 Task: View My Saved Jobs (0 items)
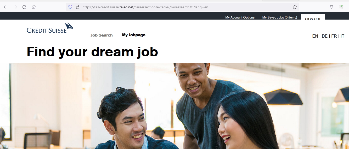pos(280,17)
